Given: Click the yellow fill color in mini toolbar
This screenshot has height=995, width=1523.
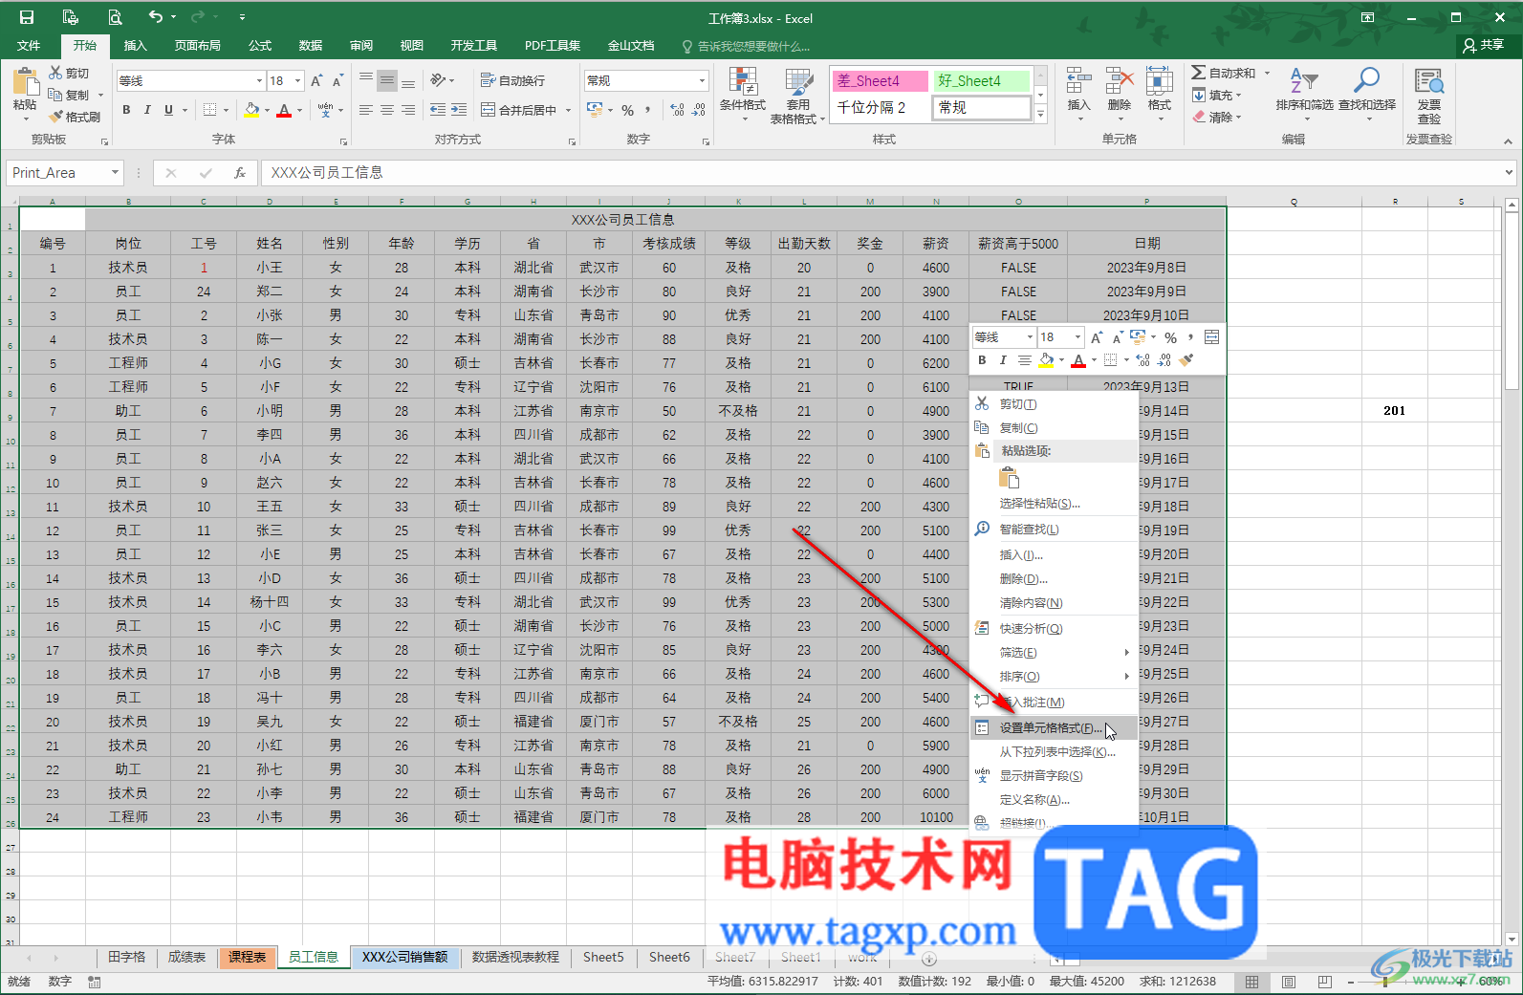Looking at the screenshot, I should tap(1046, 360).
